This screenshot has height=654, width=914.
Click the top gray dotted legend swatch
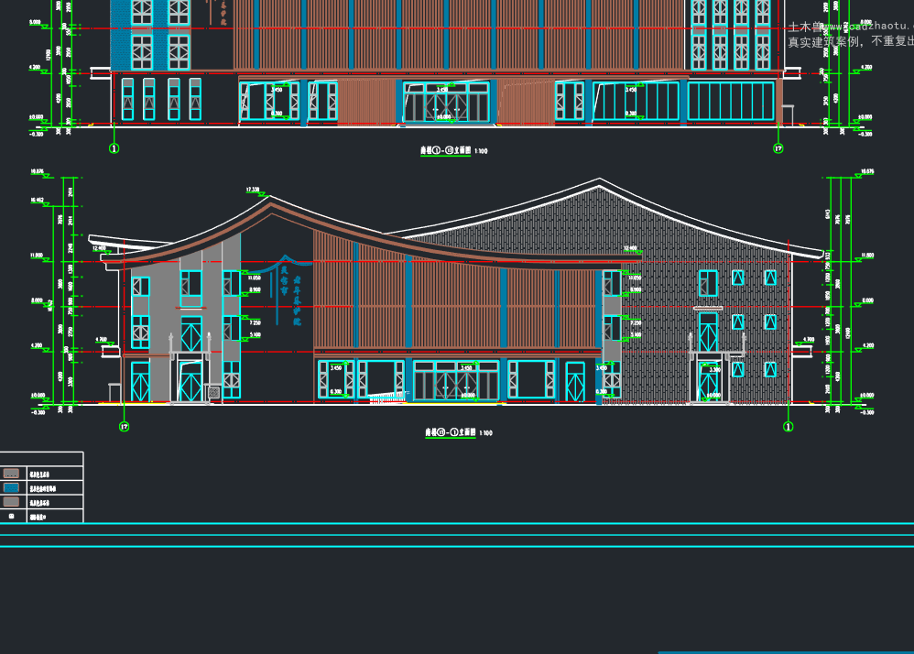tap(11, 474)
